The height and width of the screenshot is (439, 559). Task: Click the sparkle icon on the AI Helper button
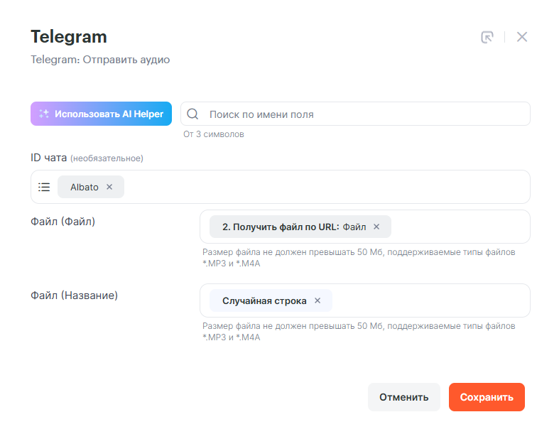pos(44,114)
